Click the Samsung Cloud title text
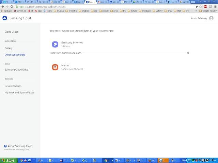This screenshot has height=163, width=218. pos(20,18)
